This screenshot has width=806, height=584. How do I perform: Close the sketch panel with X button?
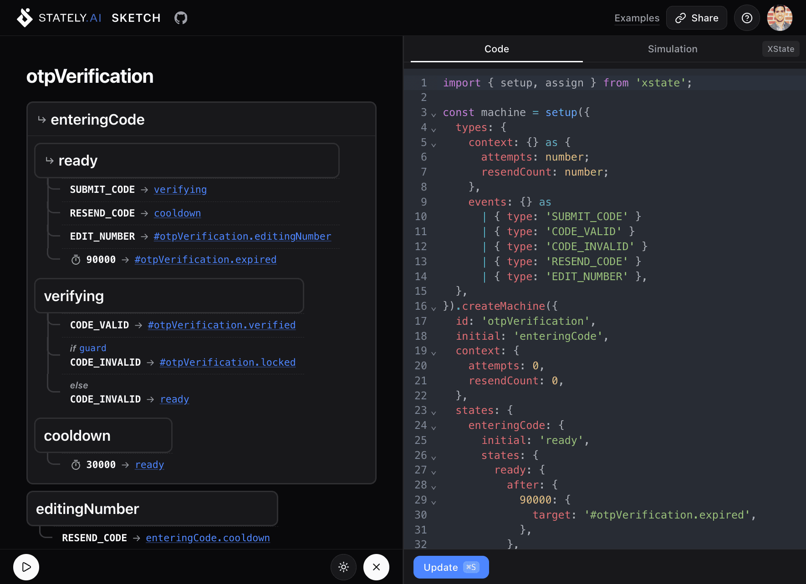click(376, 567)
